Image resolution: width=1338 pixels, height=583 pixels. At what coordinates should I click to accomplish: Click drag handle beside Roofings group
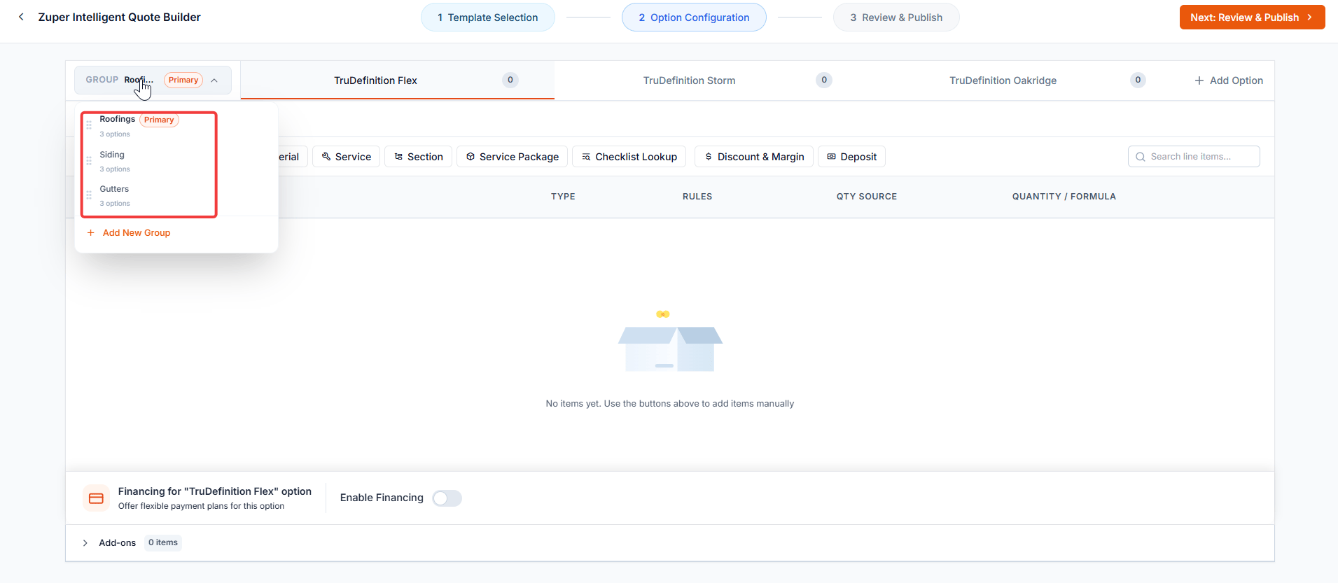[x=89, y=125]
